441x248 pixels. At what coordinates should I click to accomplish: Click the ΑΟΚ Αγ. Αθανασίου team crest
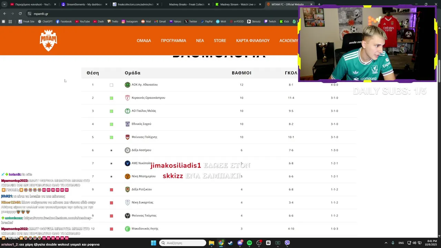click(127, 85)
